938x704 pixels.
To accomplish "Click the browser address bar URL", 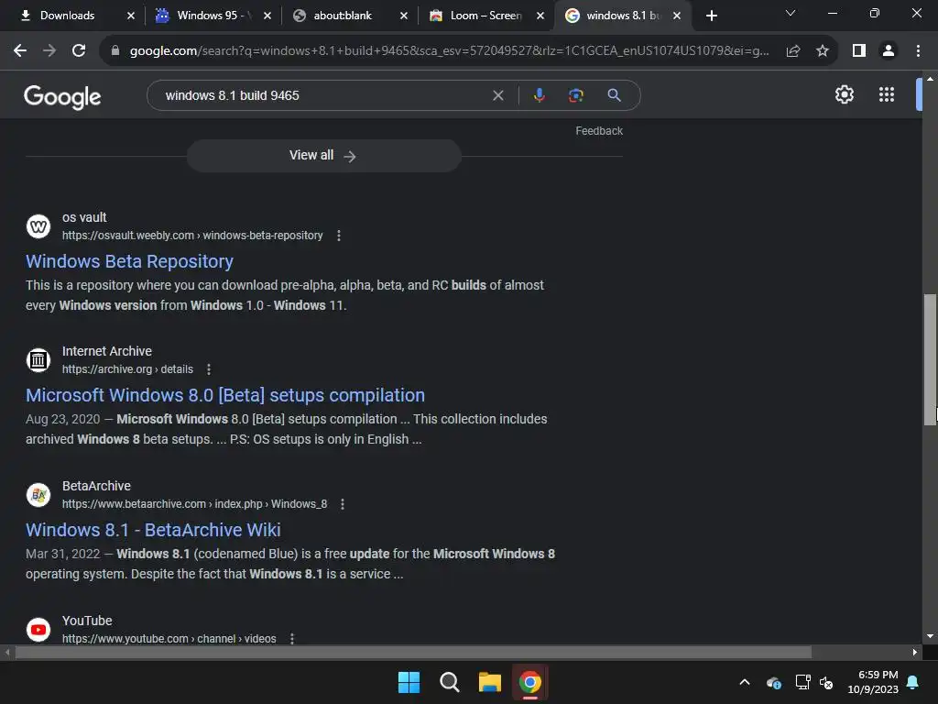I will click(449, 51).
